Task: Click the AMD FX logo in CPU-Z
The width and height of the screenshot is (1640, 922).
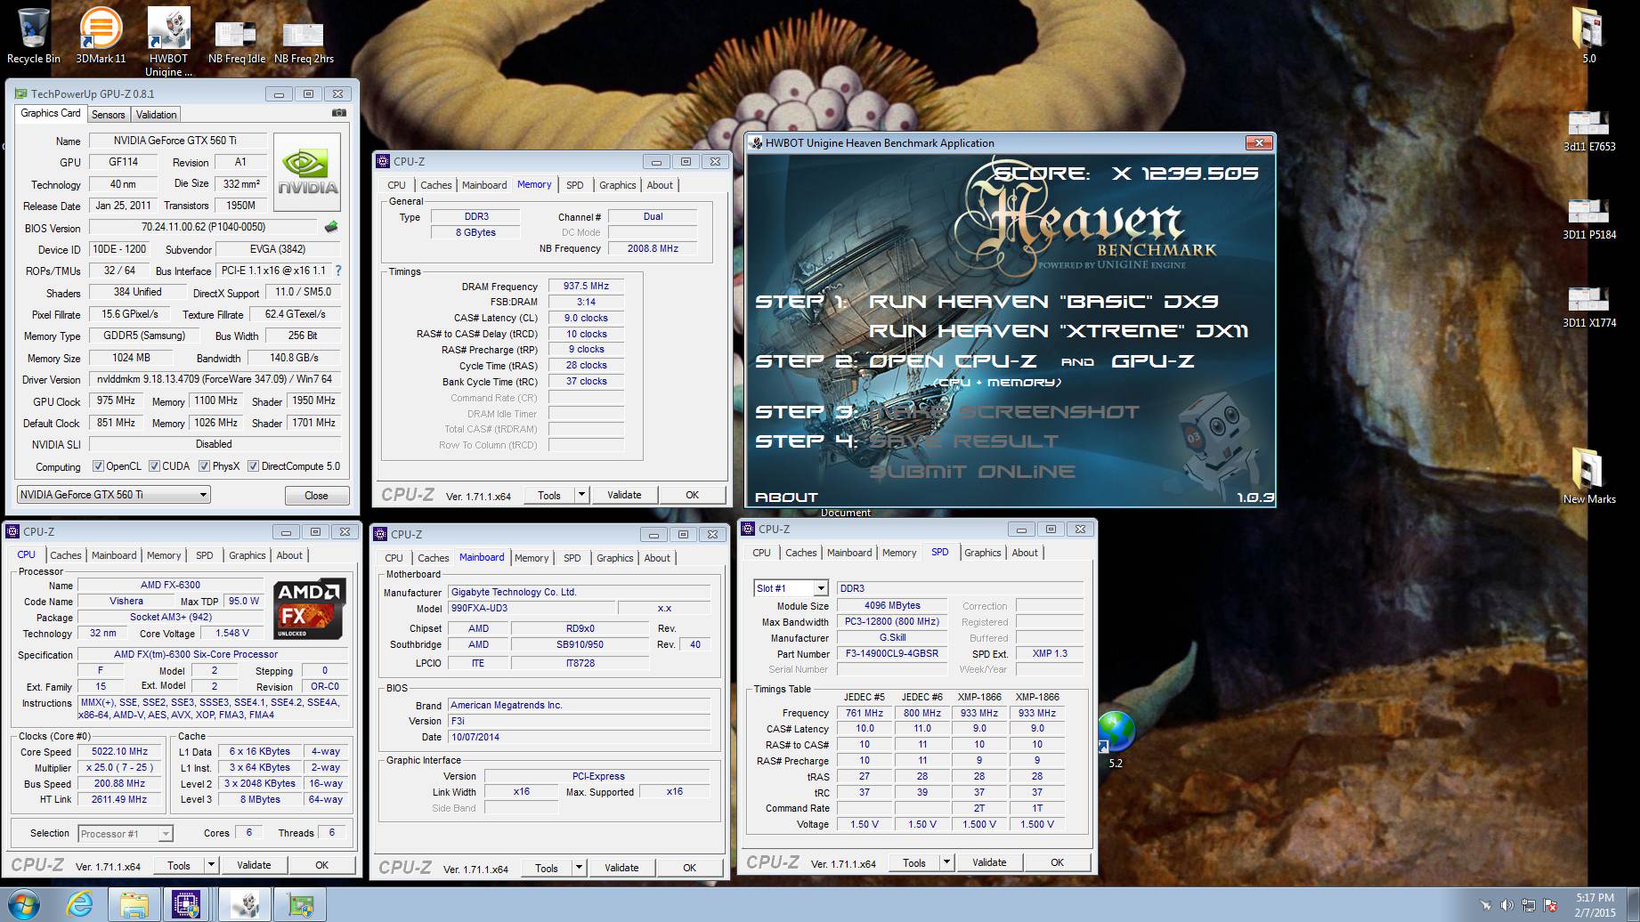Action: (x=308, y=609)
